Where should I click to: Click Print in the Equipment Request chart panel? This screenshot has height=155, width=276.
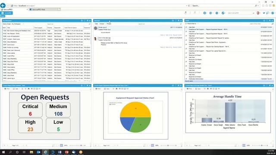pos(98,89)
